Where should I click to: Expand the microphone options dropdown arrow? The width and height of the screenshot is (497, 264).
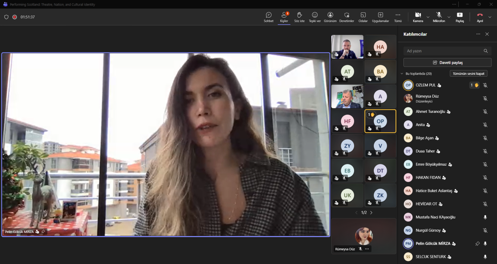(x=449, y=17)
